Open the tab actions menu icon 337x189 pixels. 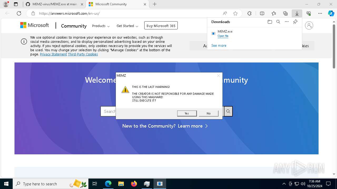(x=16, y=4)
